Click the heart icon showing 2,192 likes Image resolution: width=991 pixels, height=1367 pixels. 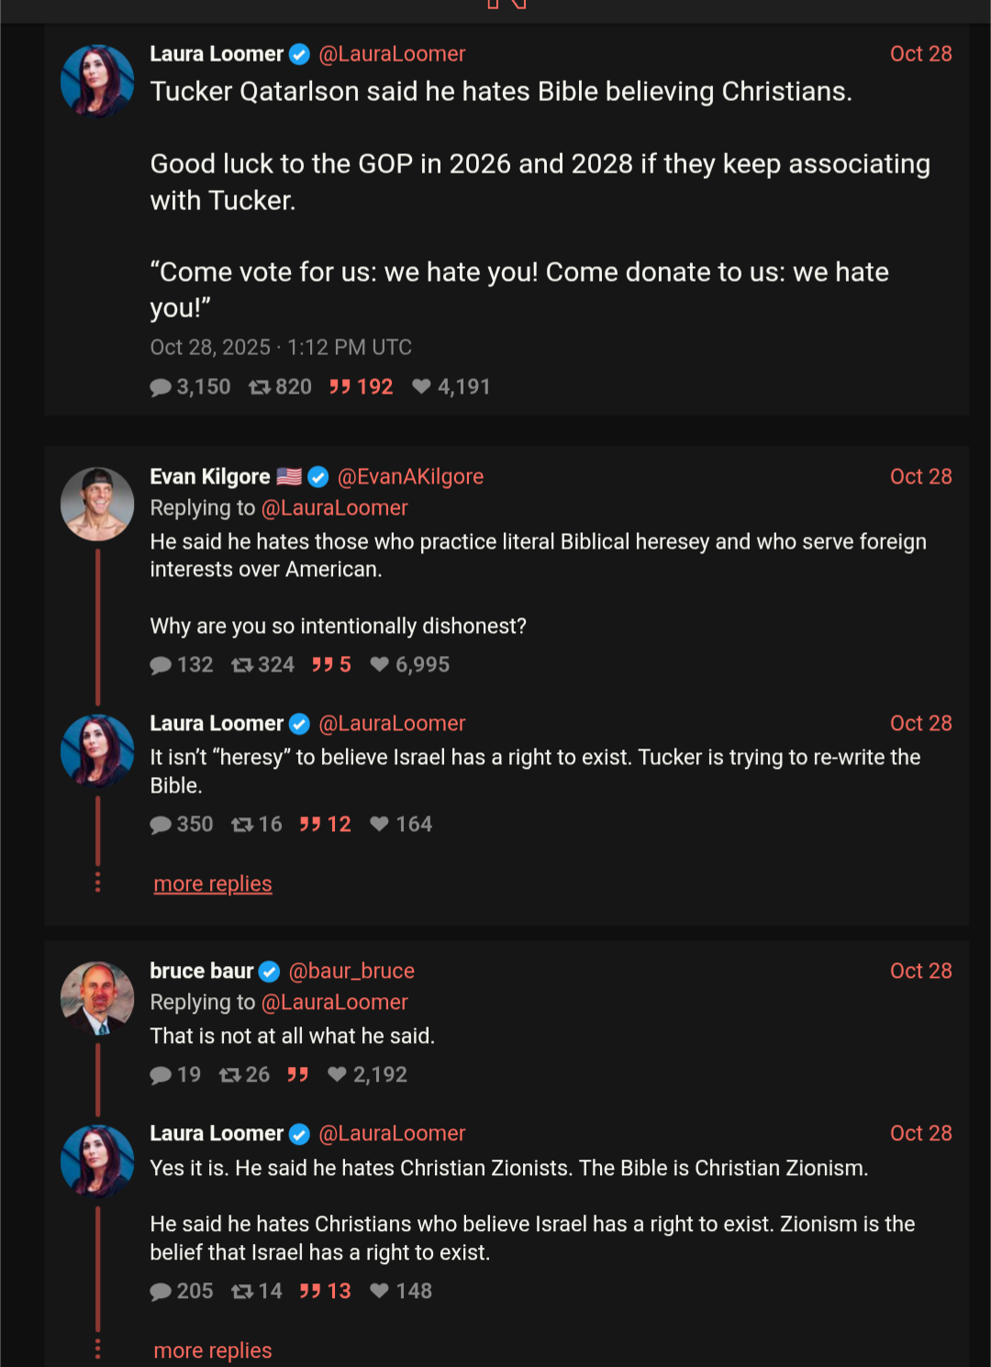pos(337,1075)
